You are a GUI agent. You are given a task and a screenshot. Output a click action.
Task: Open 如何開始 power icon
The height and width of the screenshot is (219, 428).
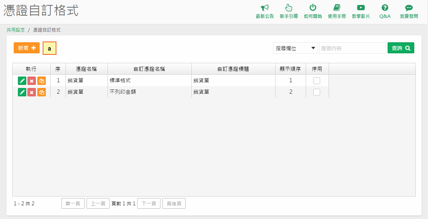tap(313, 8)
